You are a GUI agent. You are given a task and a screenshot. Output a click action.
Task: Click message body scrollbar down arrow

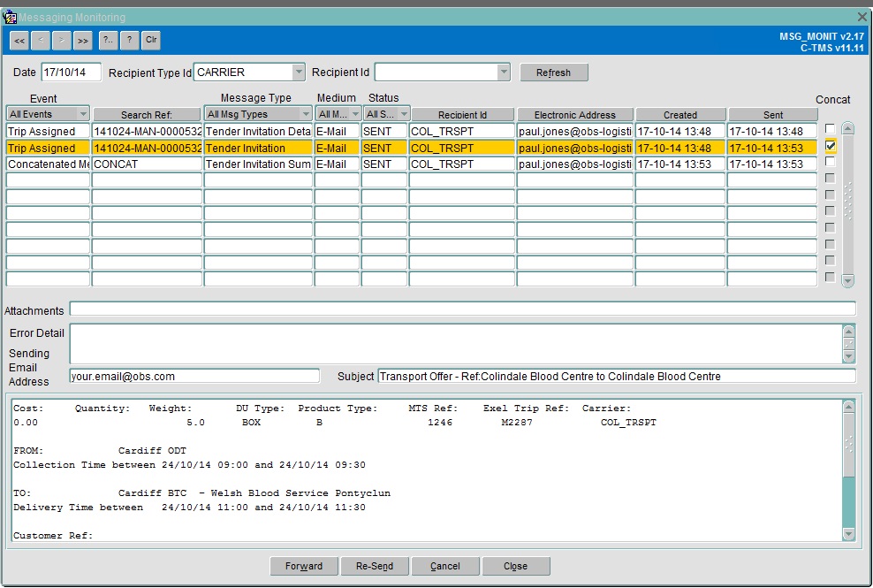pos(848,534)
